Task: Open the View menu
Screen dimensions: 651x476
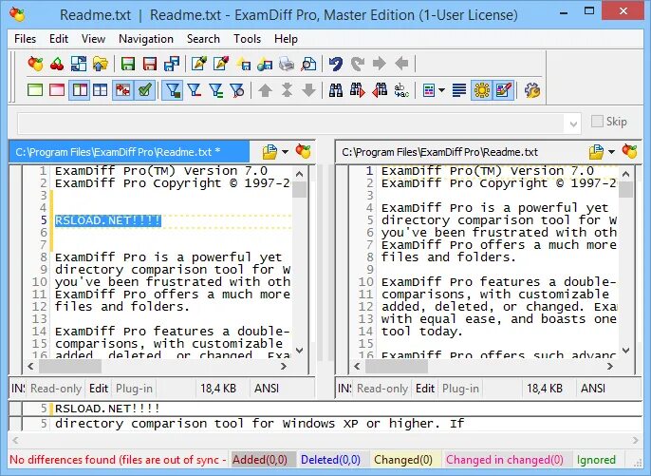Action: (x=93, y=39)
